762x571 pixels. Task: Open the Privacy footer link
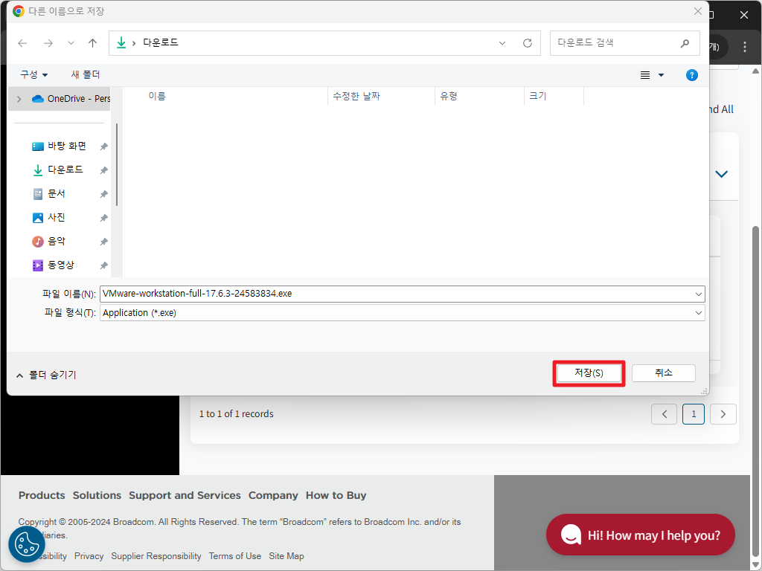click(89, 556)
